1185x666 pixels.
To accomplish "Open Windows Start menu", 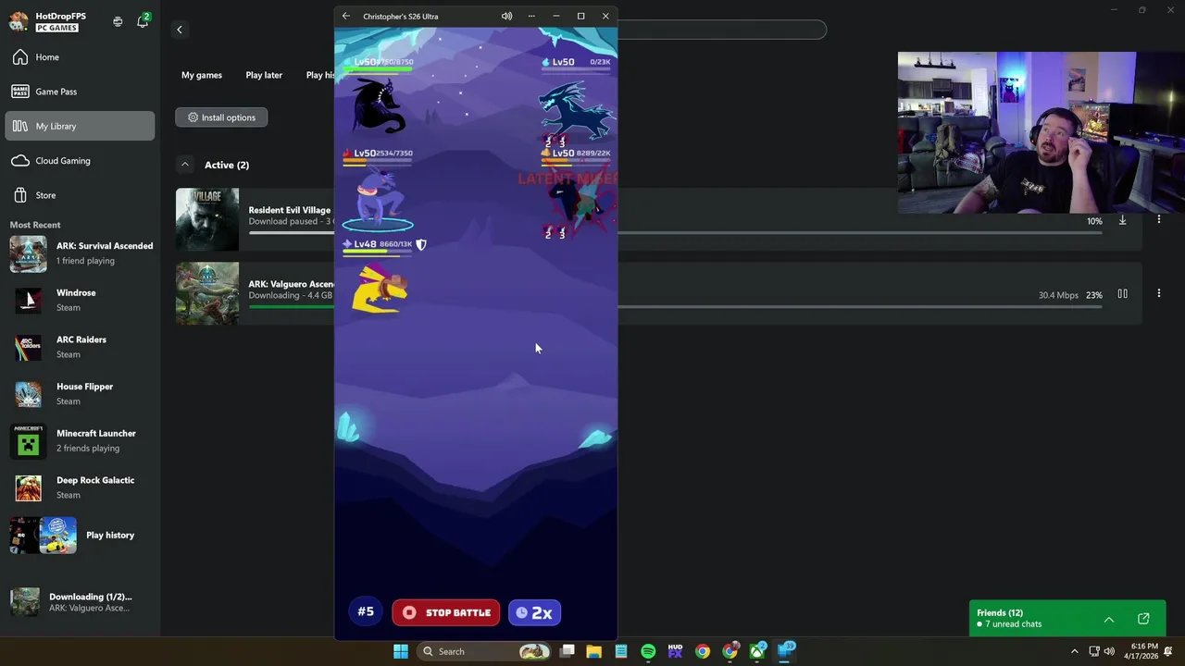I will [x=401, y=651].
